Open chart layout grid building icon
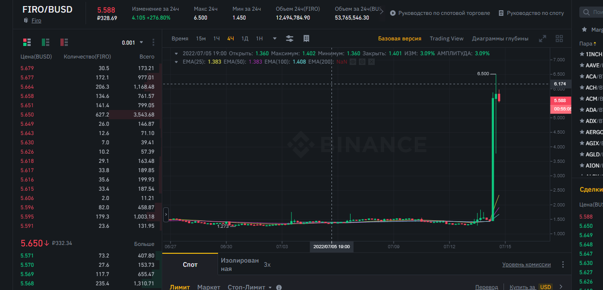 coord(306,39)
